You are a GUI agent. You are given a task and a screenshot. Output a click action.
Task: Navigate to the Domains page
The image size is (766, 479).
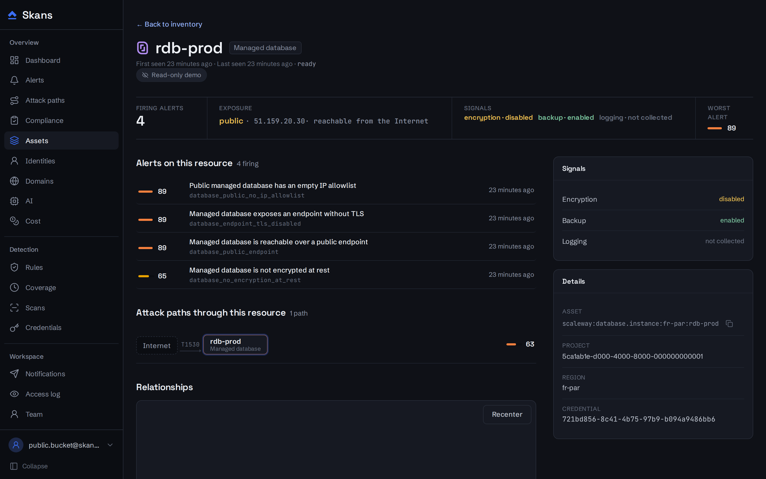61,181
